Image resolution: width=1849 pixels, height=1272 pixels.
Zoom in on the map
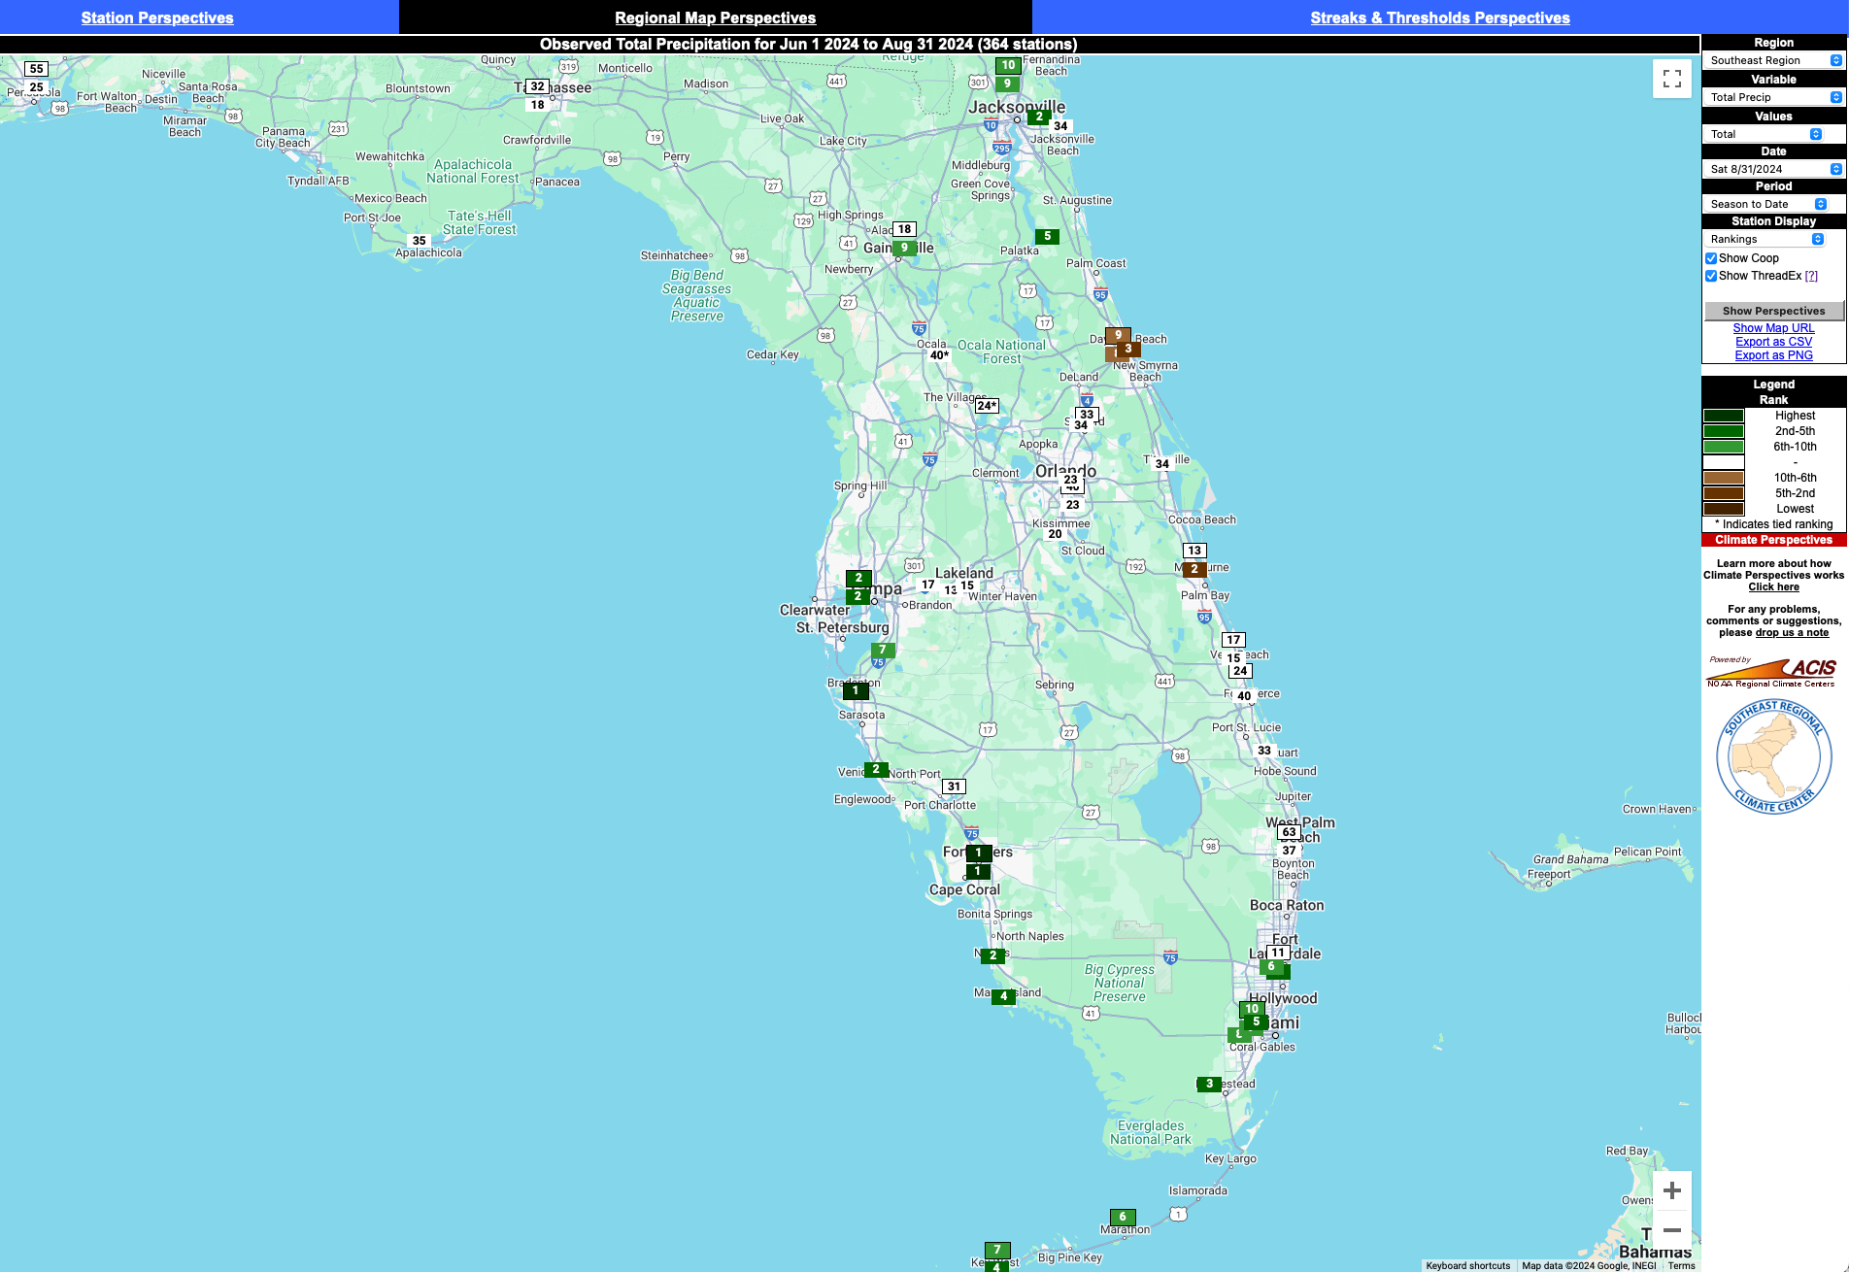(x=1671, y=1190)
